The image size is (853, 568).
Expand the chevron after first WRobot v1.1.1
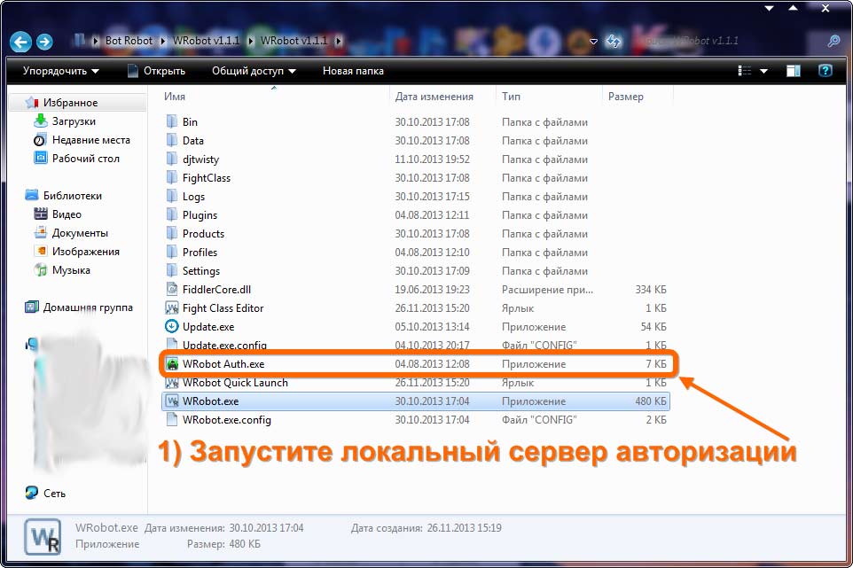(251, 41)
